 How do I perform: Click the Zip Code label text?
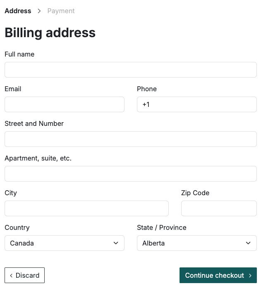point(195,193)
